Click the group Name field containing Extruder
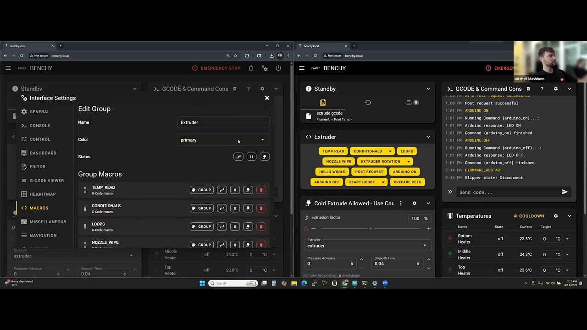Image resolution: width=587 pixels, height=330 pixels. coord(223,122)
